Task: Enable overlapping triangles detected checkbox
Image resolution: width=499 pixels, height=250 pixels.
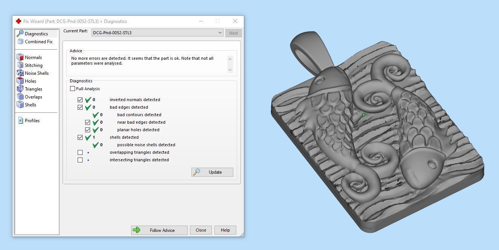Action: pyautogui.click(x=80, y=152)
